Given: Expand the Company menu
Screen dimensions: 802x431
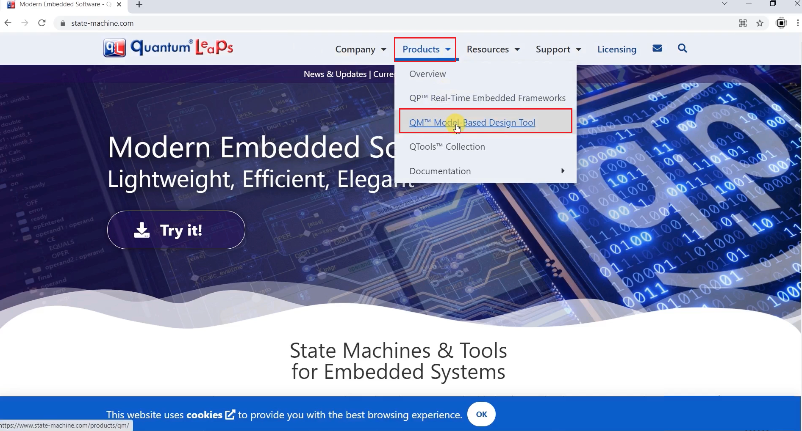Looking at the screenshot, I should pos(361,49).
